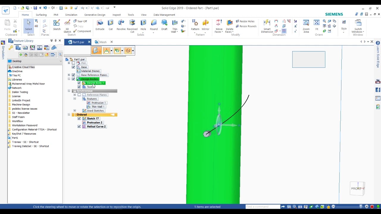
Task: Open the Thin Wall command
Action: [175, 26]
